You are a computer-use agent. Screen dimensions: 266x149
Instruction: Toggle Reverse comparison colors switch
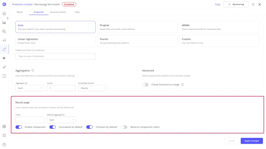tap(124, 127)
